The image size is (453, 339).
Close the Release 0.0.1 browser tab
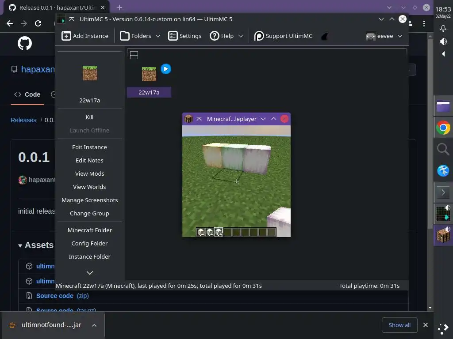pyautogui.click(x=103, y=8)
